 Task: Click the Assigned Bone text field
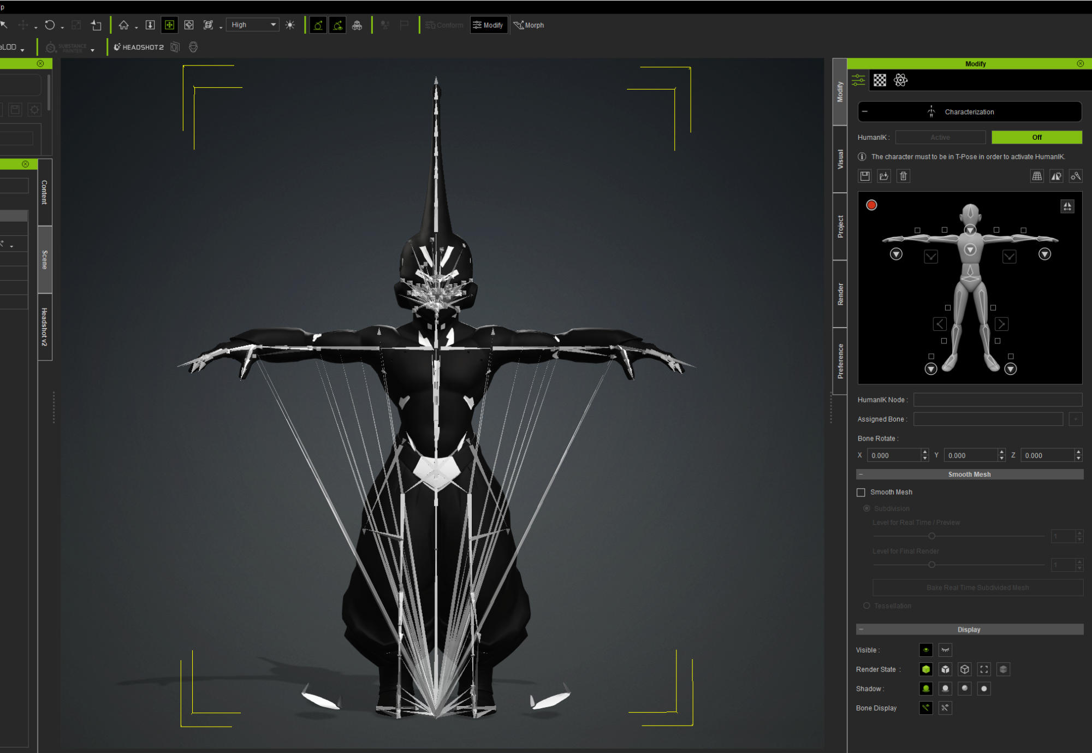[x=988, y=419]
